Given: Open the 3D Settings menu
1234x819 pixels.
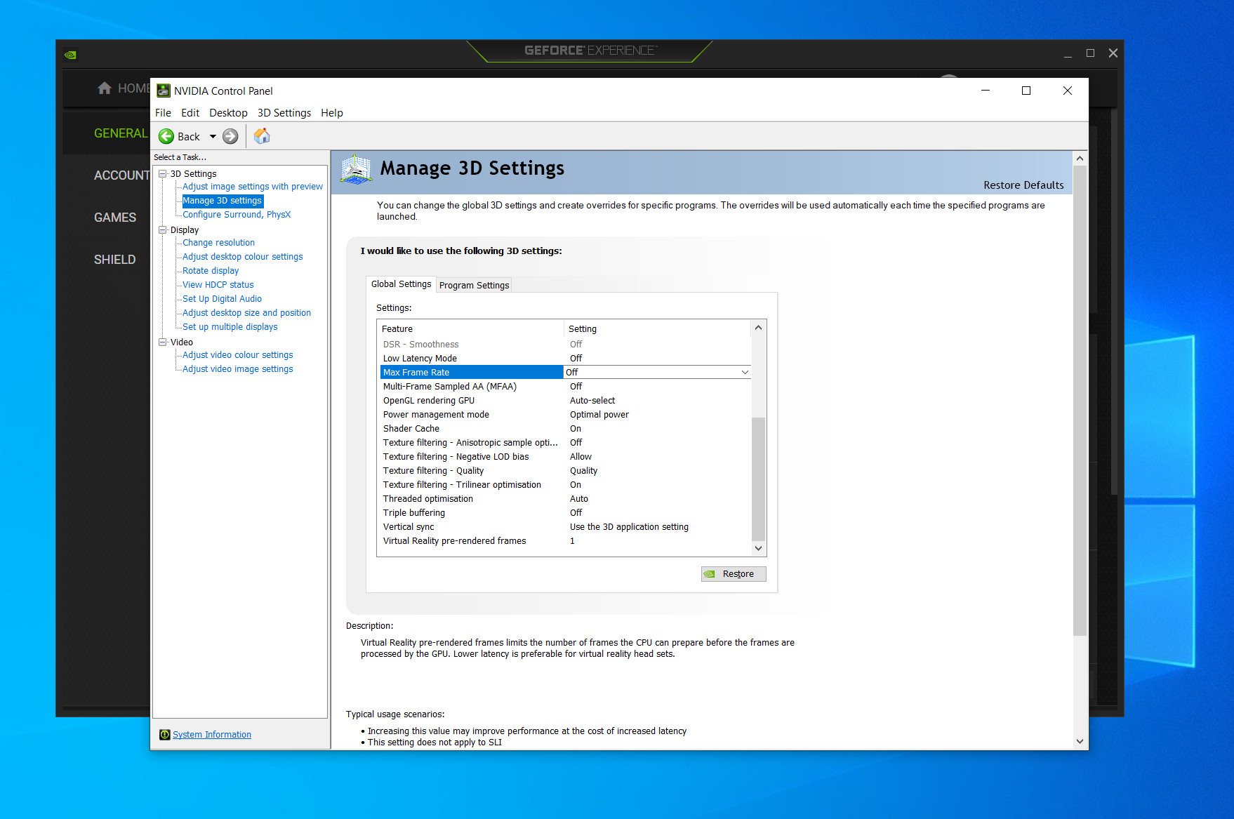Looking at the screenshot, I should pyautogui.click(x=284, y=113).
